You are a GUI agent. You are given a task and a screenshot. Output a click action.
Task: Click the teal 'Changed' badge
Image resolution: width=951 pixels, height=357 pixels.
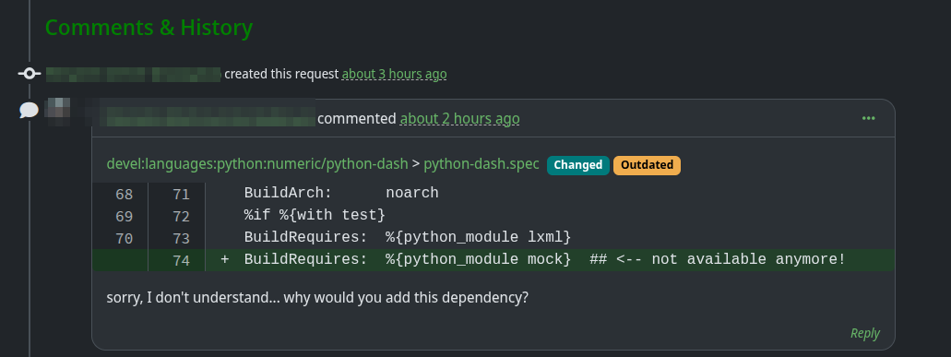(x=578, y=165)
